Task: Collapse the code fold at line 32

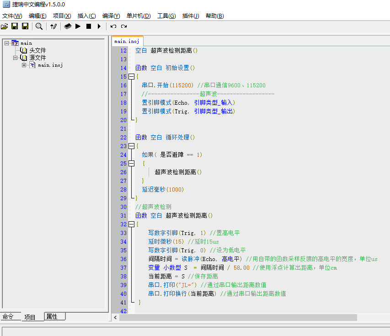Action: pos(132,224)
